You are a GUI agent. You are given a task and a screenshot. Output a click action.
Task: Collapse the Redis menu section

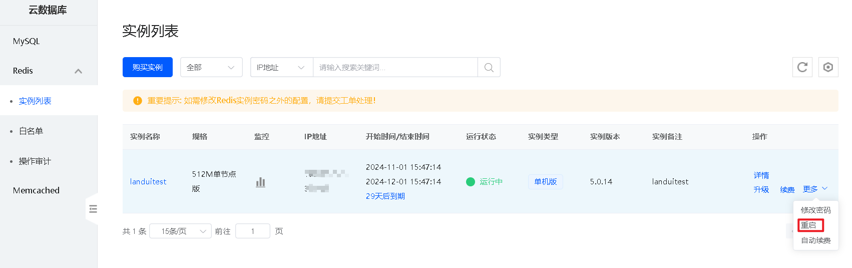point(78,71)
